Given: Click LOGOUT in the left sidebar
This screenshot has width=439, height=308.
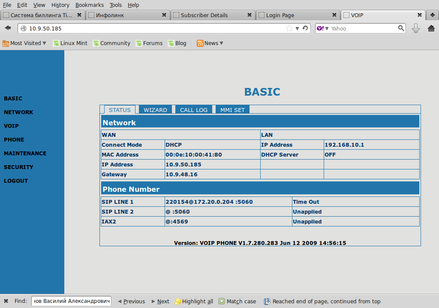Looking at the screenshot, I should (16, 181).
